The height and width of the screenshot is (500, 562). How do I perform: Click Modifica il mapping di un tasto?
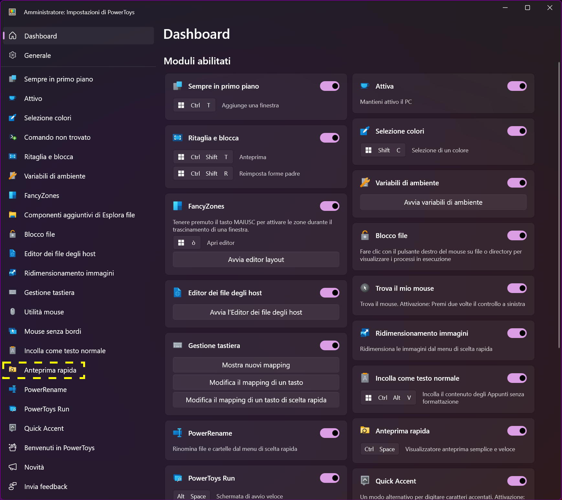coord(256,382)
